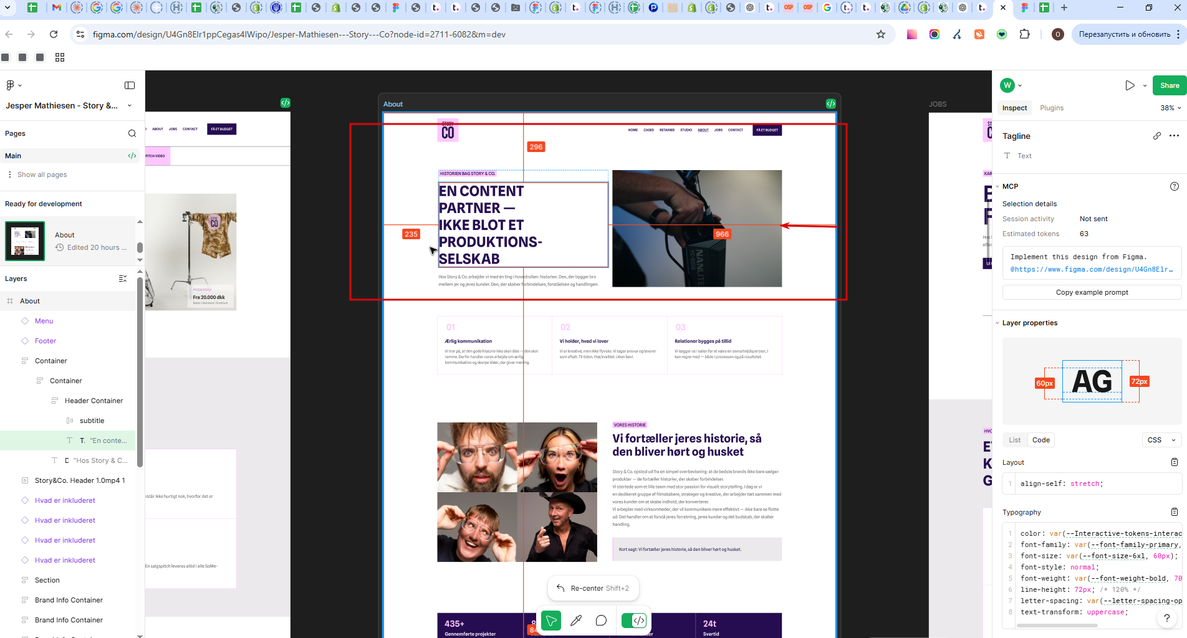Open the CSS language dropdown
Image resolution: width=1187 pixels, height=638 pixels.
pyautogui.click(x=1161, y=440)
